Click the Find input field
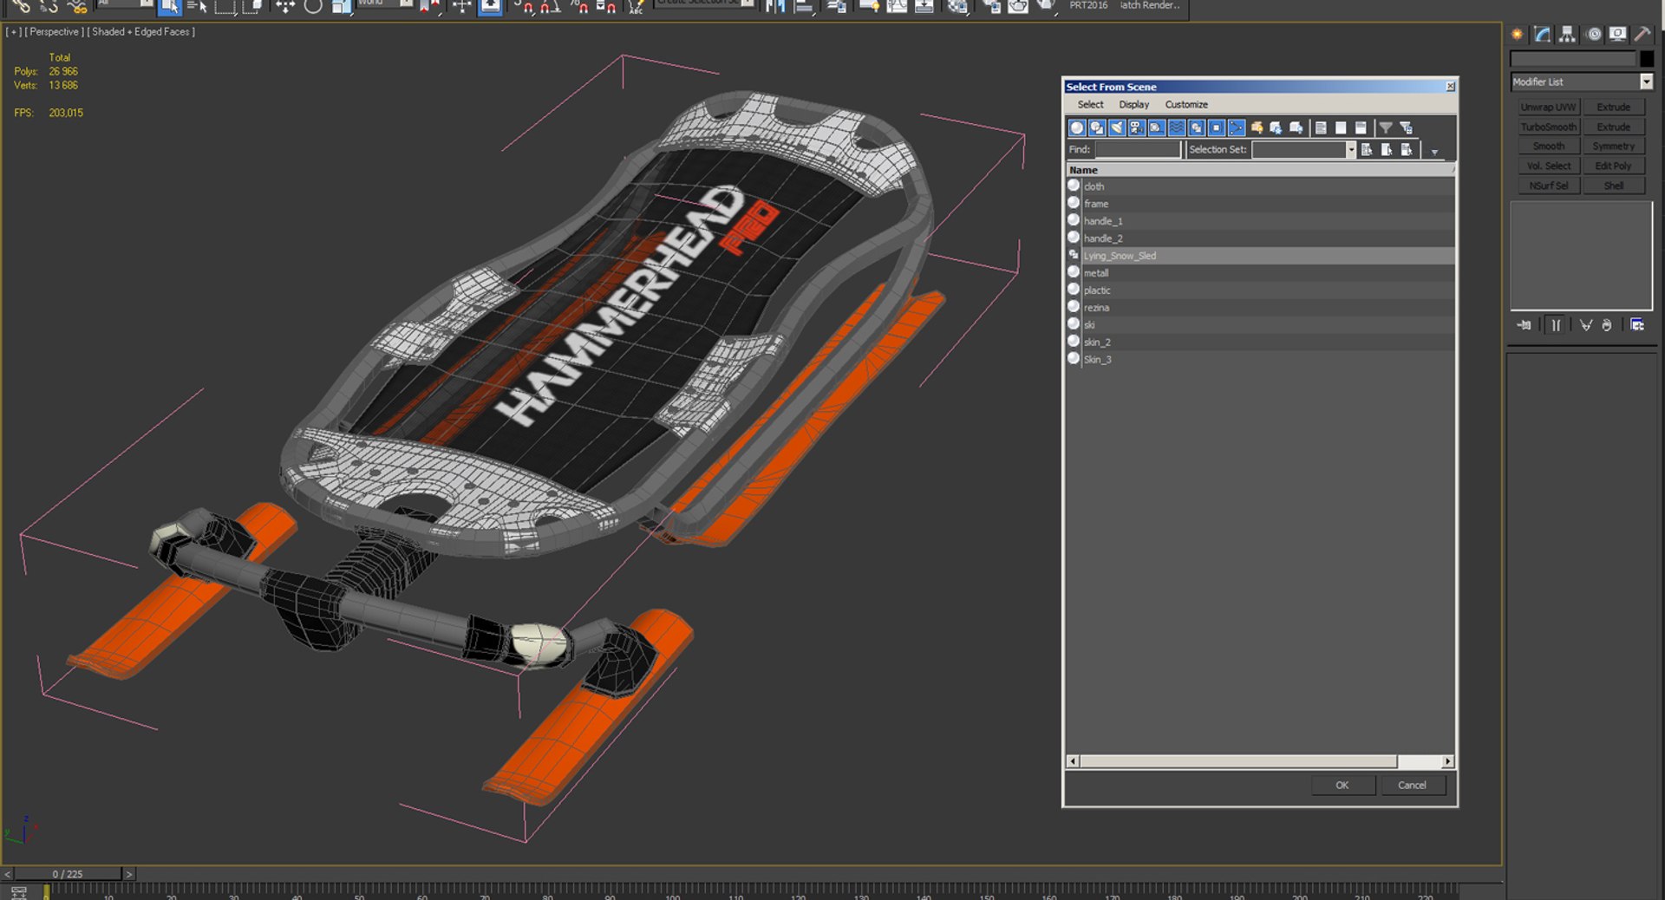The image size is (1665, 900). (x=1138, y=149)
